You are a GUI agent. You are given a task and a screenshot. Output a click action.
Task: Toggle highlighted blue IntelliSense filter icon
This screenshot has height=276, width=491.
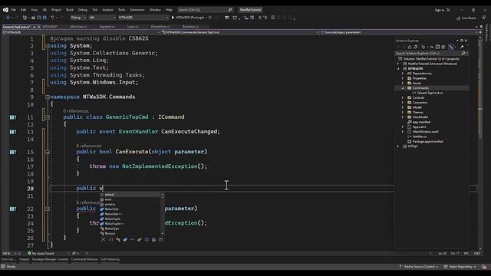[x=125, y=240]
